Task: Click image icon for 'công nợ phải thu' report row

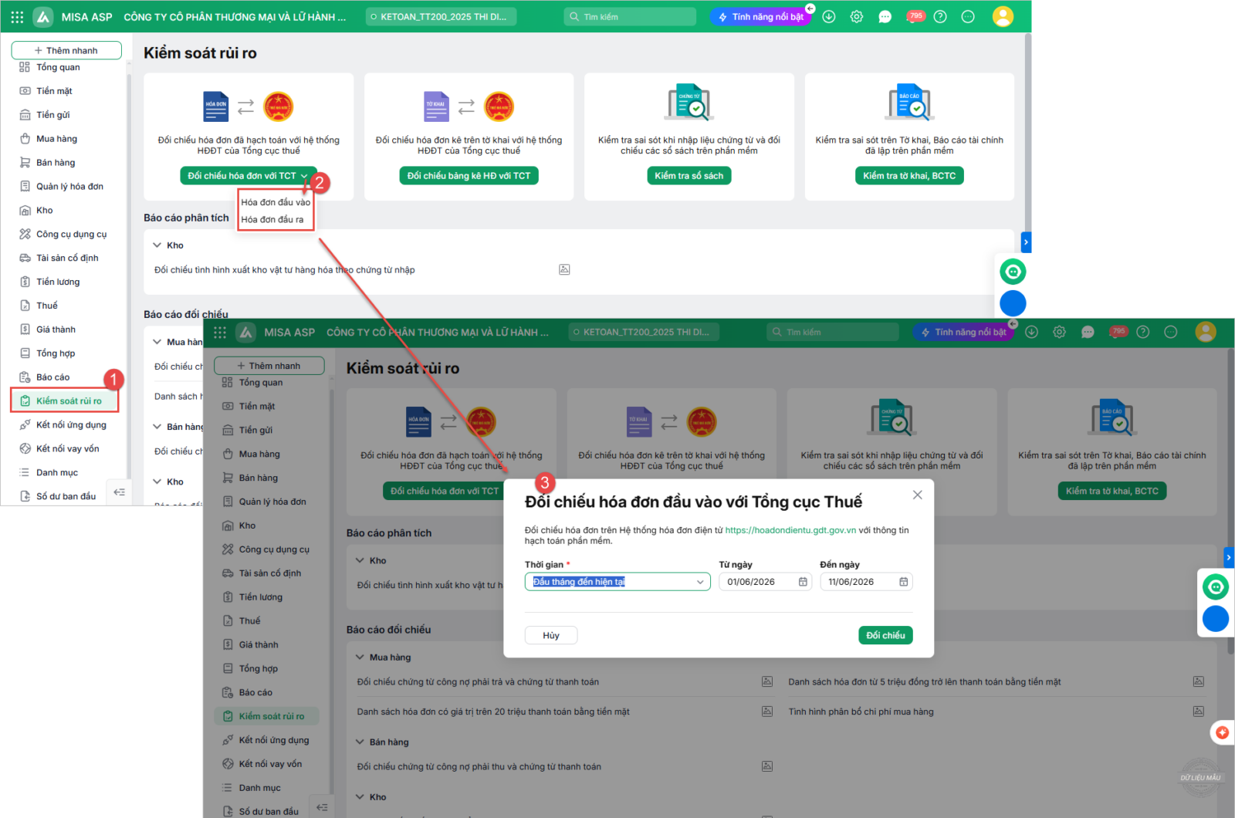Action: coord(767,766)
